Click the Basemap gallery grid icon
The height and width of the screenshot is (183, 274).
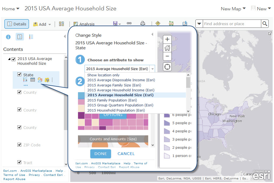pos(61,24)
